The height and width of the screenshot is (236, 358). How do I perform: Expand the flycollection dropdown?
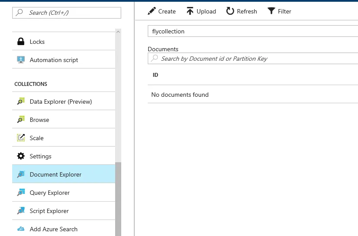click(253, 31)
